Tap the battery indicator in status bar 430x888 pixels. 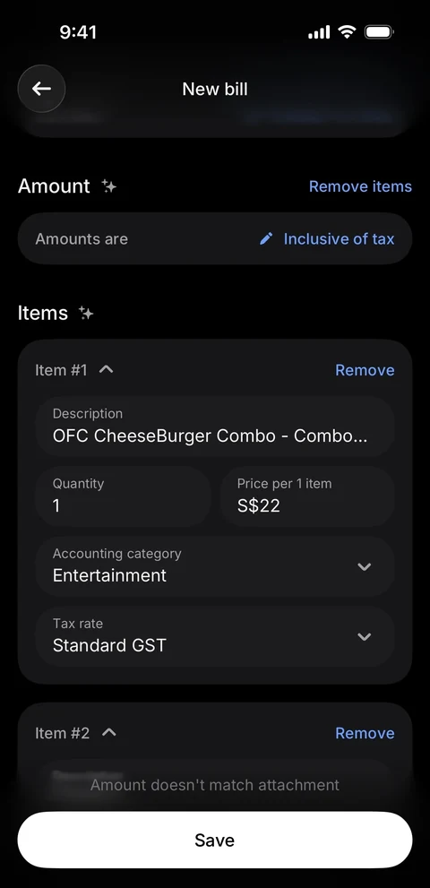click(x=379, y=32)
